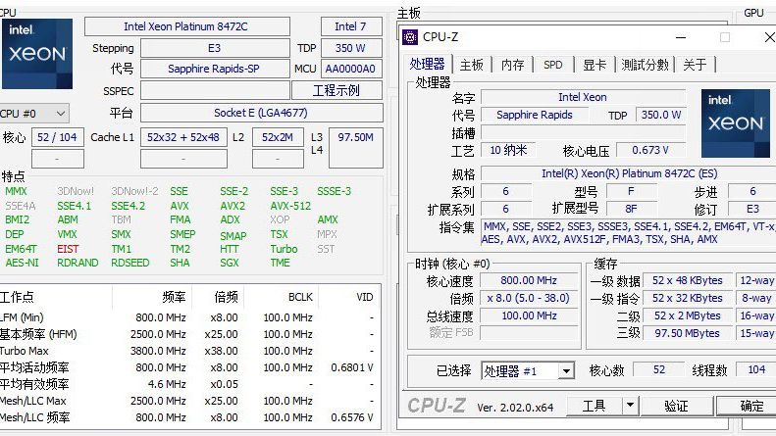Open the SPD tab in CPU-Z
This screenshot has height=436, width=776.
click(x=552, y=65)
